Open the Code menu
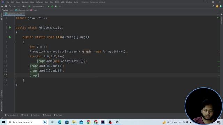This screenshot has height=125, width=223. [32, 2]
